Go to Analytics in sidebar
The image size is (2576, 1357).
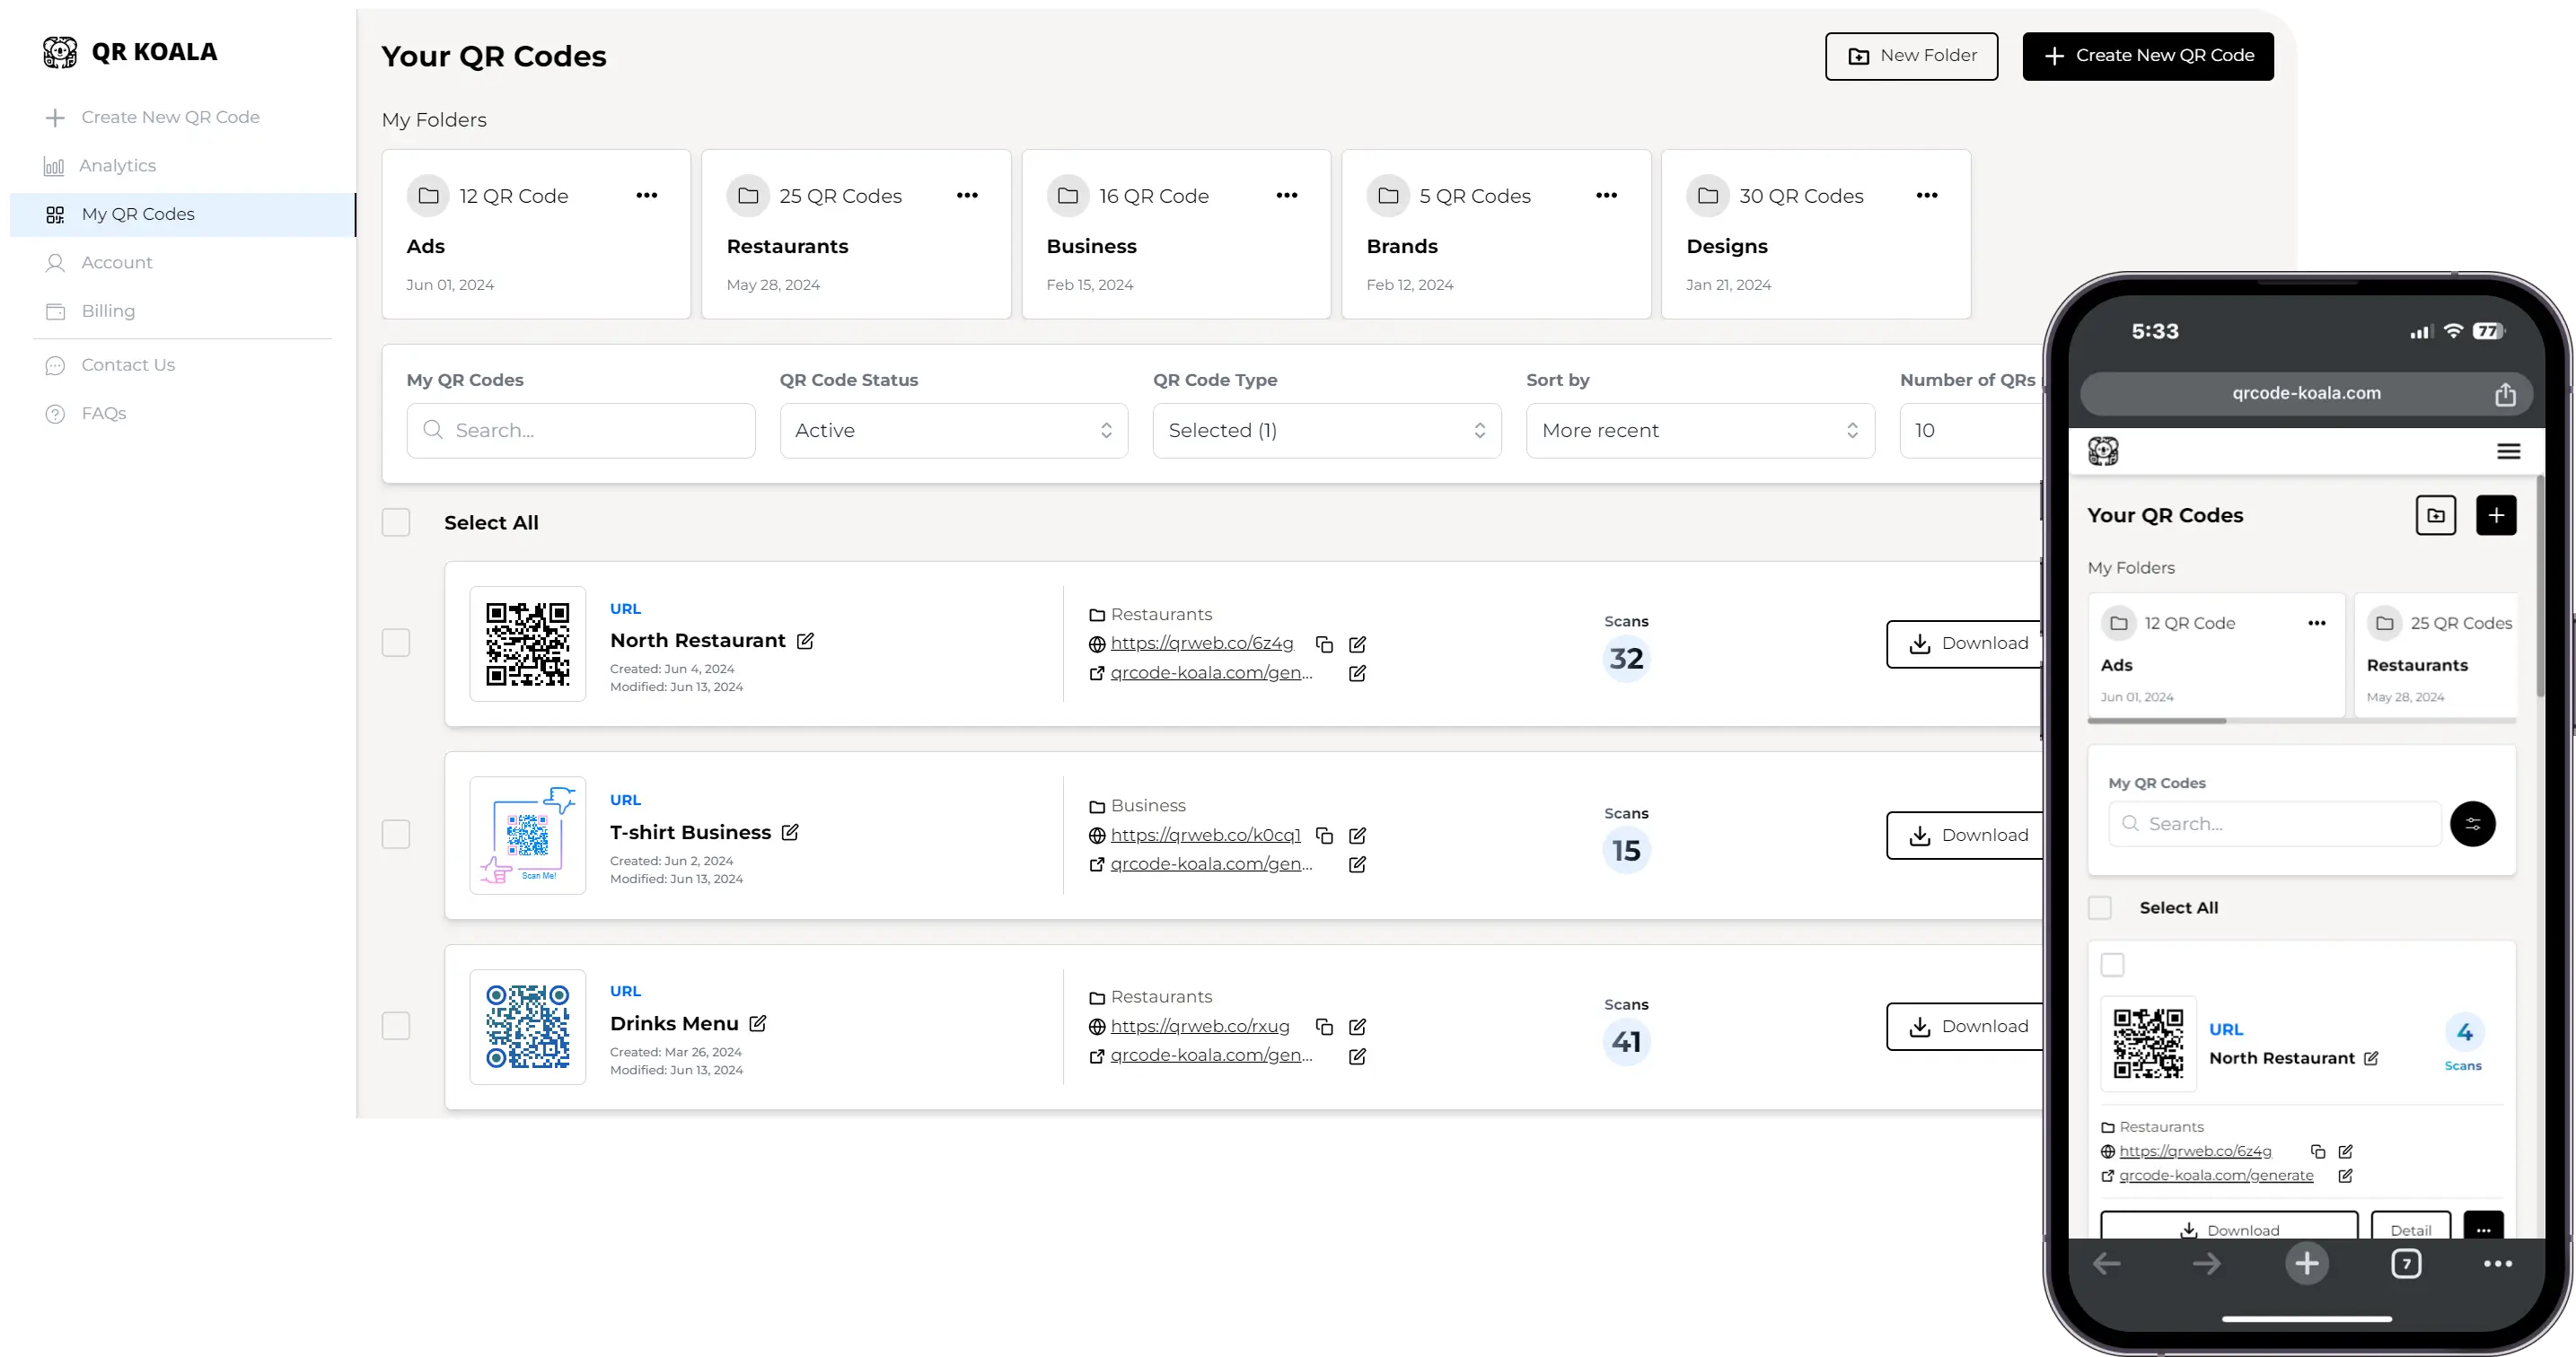pos(118,166)
